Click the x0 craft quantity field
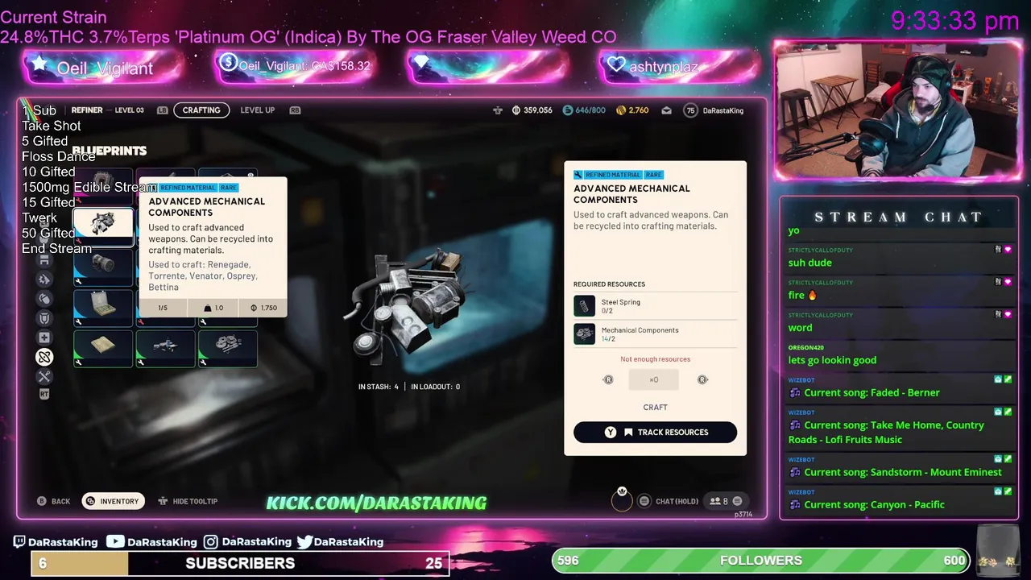This screenshot has height=580, width=1031. tap(654, 379)
